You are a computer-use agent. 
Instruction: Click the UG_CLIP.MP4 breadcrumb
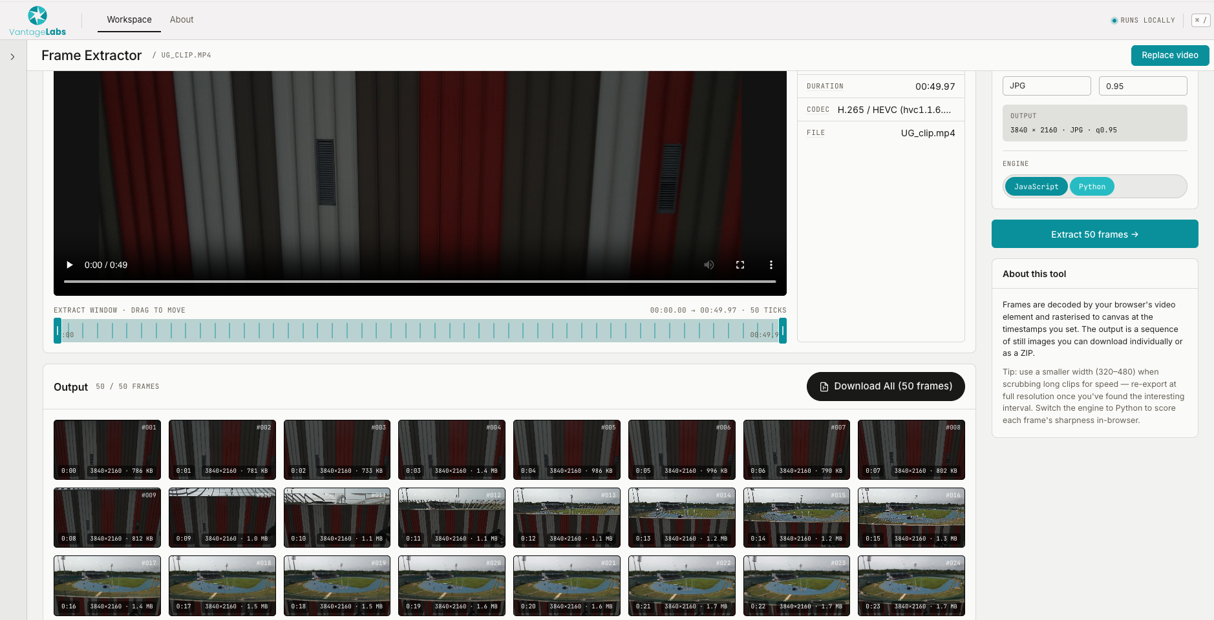click(x=186, y=56)
